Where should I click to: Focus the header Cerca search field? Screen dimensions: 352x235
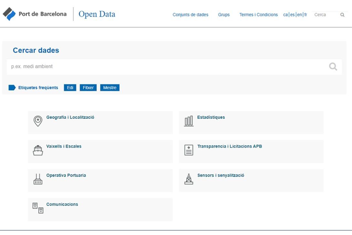pyautogui.click(x=326, y=15)
